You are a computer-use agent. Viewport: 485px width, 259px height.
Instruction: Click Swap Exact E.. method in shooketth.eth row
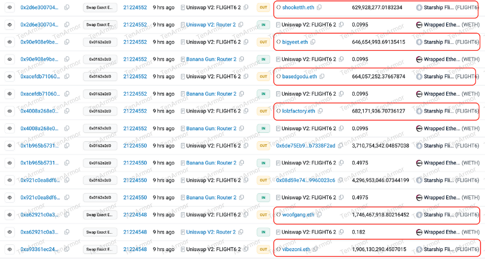coord(100,7)
